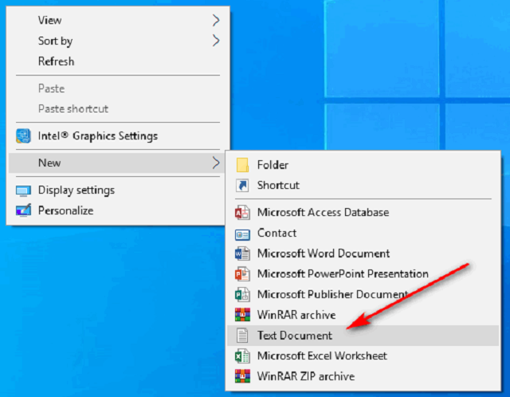Select Refresh from the context menu
This screenshot has height=397, width=510.
56,61
